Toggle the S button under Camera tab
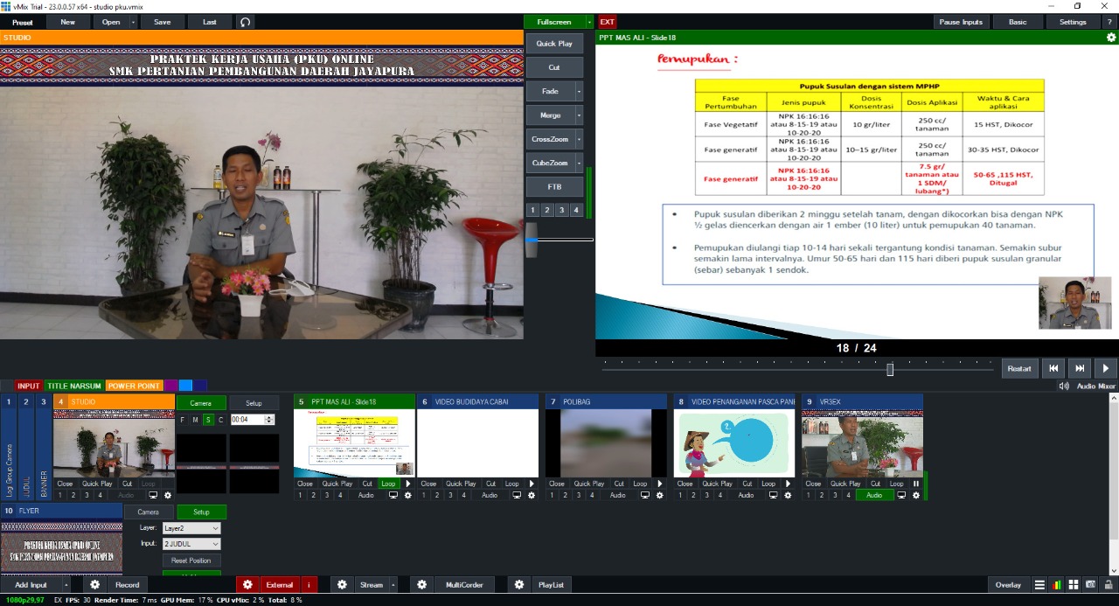Viewport: 1119px width, 606px height. (x=208, y=420)
